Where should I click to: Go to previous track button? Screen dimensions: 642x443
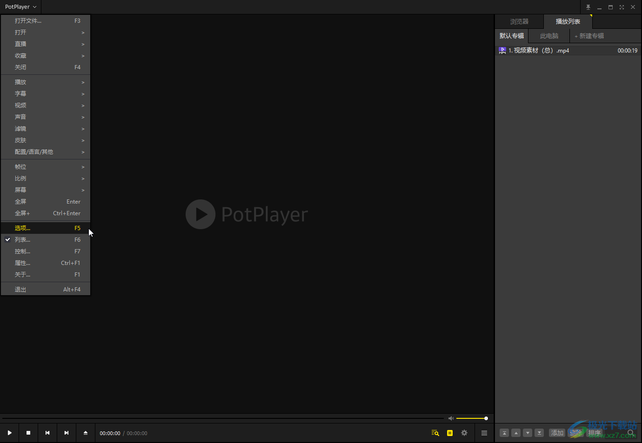click(x=47, y=433)
